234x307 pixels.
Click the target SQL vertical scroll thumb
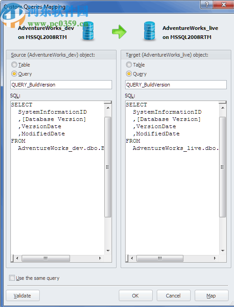pos(222,167)
